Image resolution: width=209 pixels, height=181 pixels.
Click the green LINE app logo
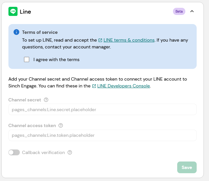click(13, 11)
